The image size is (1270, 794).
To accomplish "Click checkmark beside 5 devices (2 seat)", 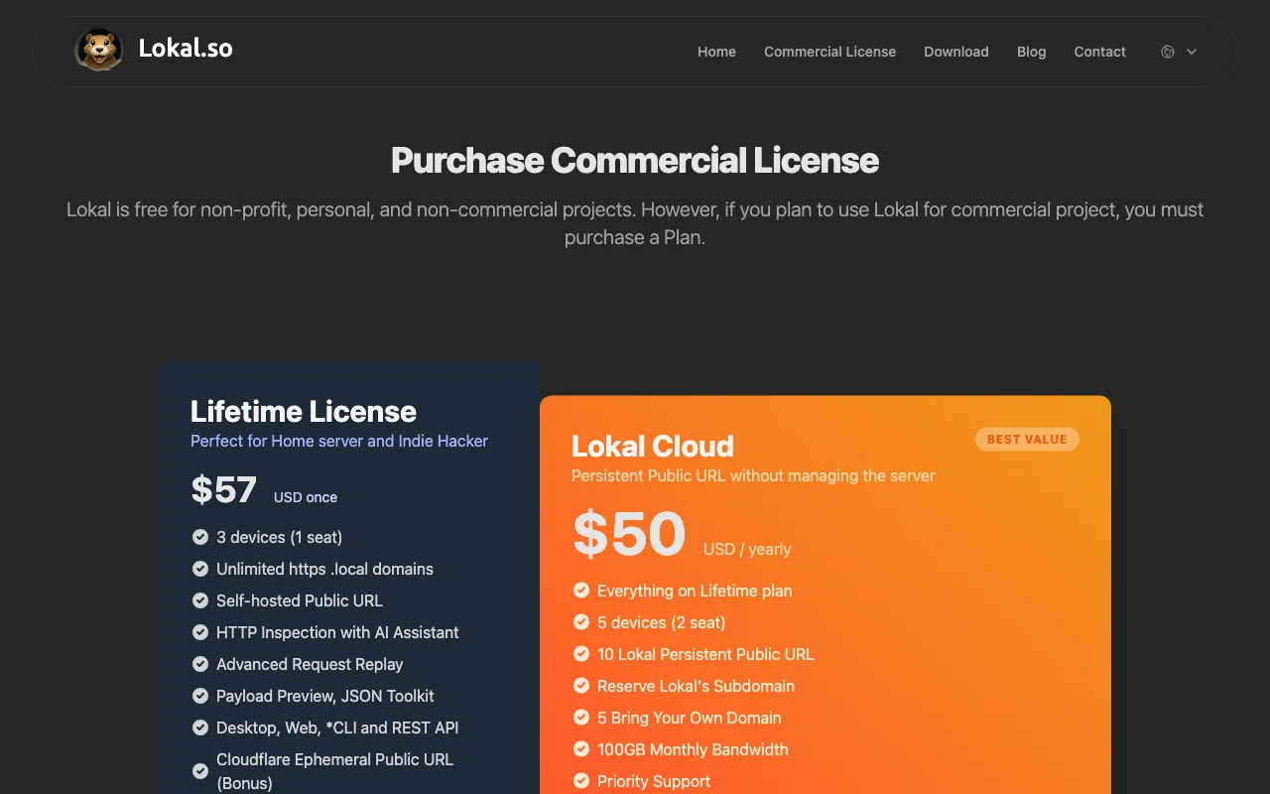I will [x=581, y=622].
